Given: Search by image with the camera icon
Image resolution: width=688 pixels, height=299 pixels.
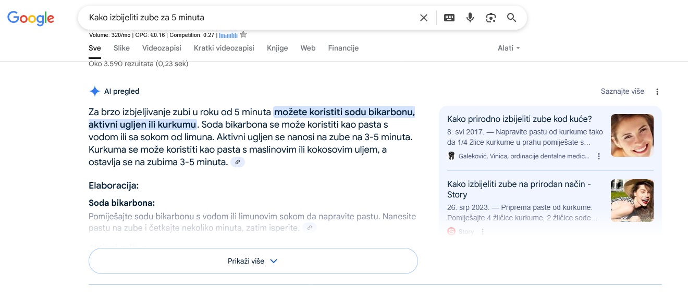Looking at the screenshot, I should pyautogui.click(x=490, y=18).
